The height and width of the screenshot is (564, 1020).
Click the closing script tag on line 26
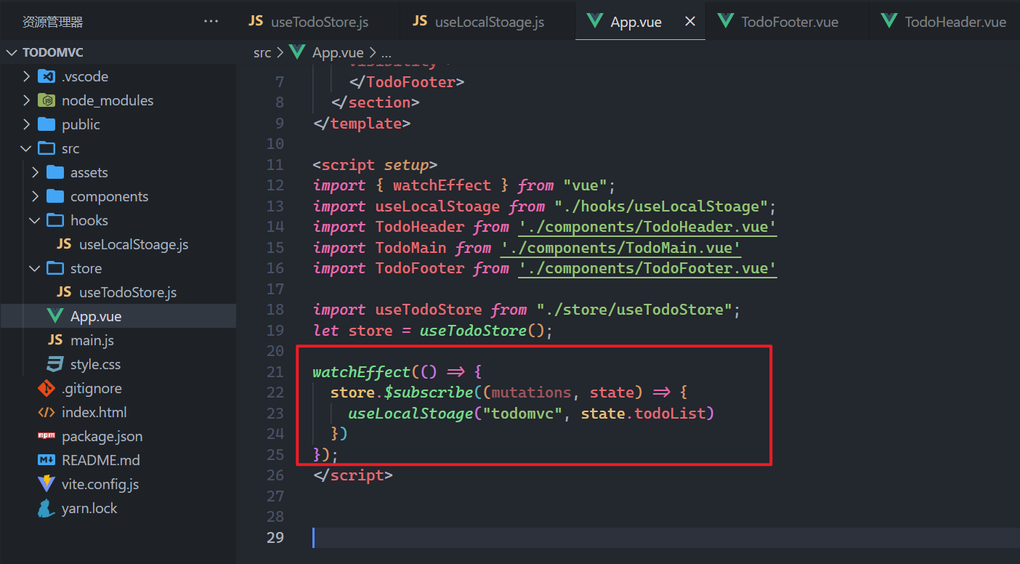pyautogui.click(x=353, y=475)
